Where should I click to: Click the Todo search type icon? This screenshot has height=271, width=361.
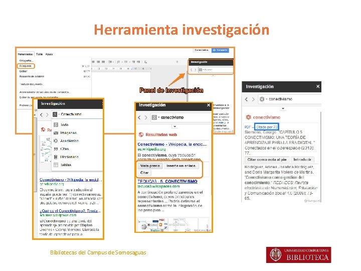click(56, 124)
